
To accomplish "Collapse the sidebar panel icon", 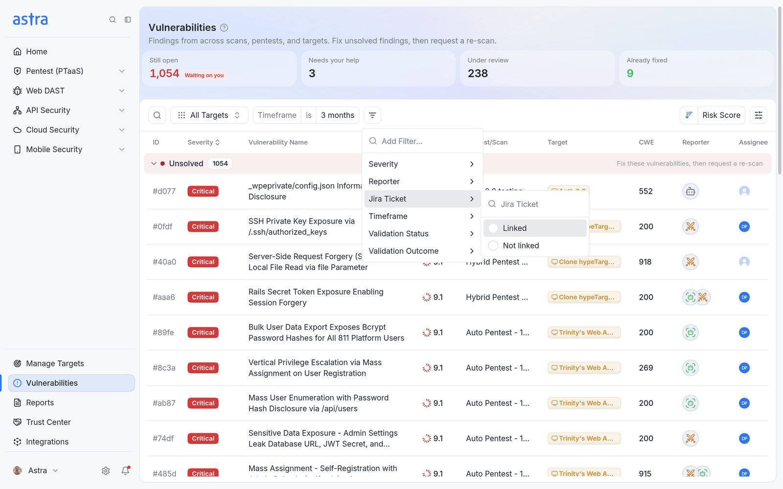I will coord(128,20).
